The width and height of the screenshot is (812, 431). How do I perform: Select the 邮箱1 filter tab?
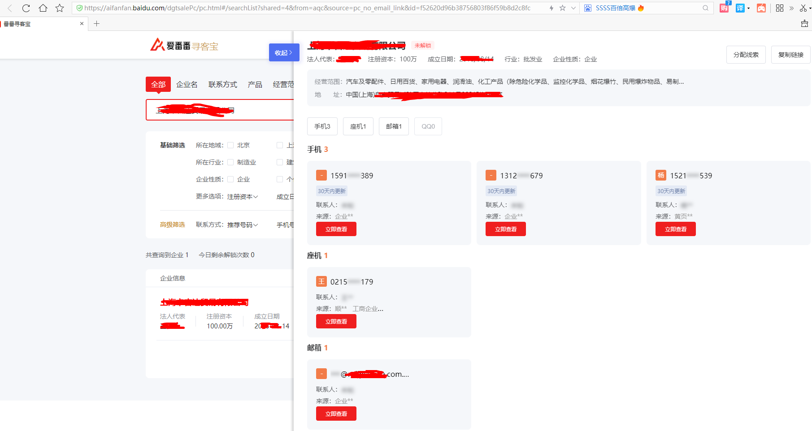pyautogui.click(x=394, y=126)
